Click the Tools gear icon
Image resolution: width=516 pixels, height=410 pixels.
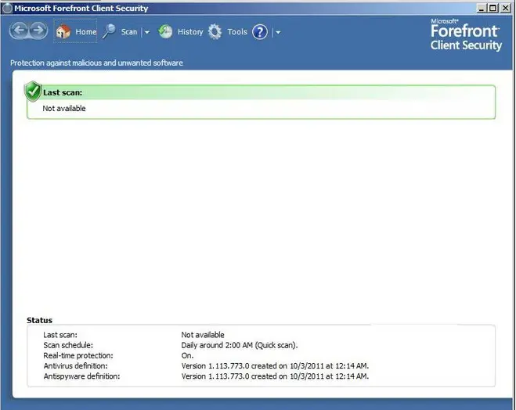[x=215, y=32]
